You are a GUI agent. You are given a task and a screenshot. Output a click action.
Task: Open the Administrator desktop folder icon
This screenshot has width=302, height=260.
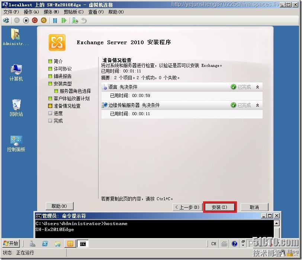pos(16,37)
